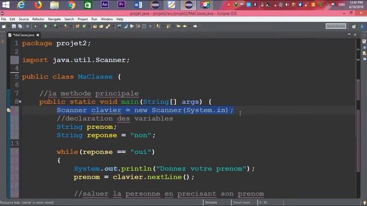367x206 pixels.
Task: Click the Quick Access search field
Action: click(x=336, y=26)
